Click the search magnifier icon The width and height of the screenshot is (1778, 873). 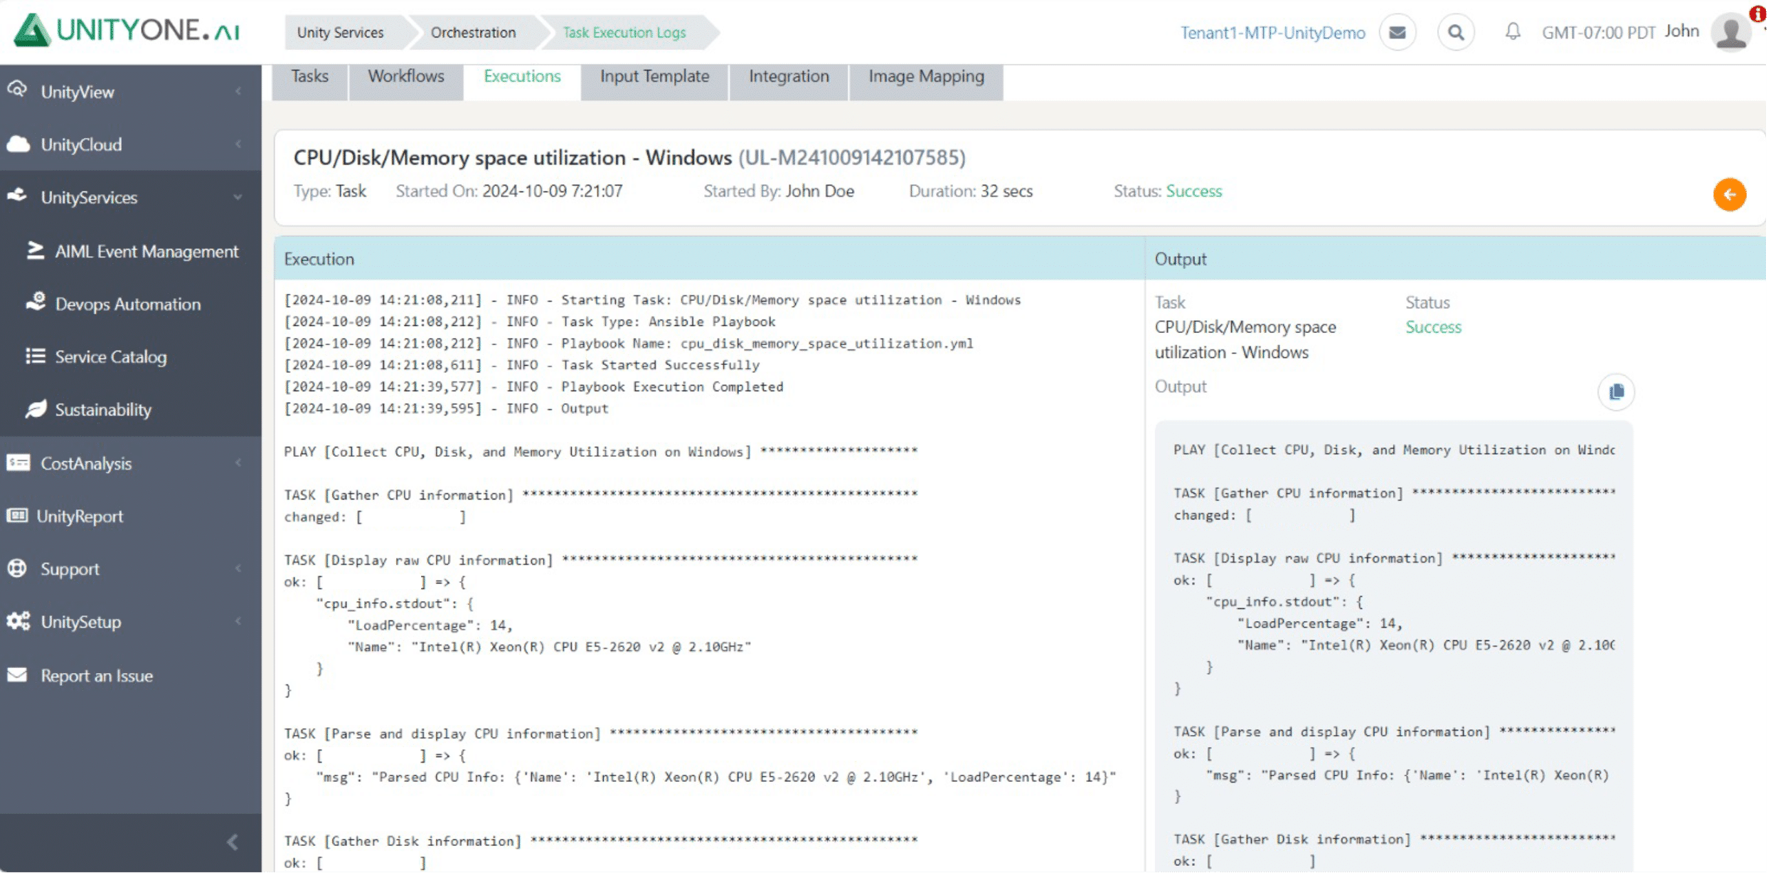point(1456,33)
